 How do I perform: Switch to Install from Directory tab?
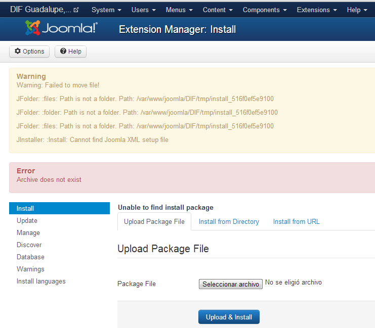(229, 221)
